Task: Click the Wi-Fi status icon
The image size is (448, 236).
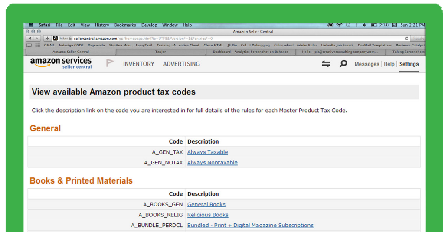Action: [339, 25]
